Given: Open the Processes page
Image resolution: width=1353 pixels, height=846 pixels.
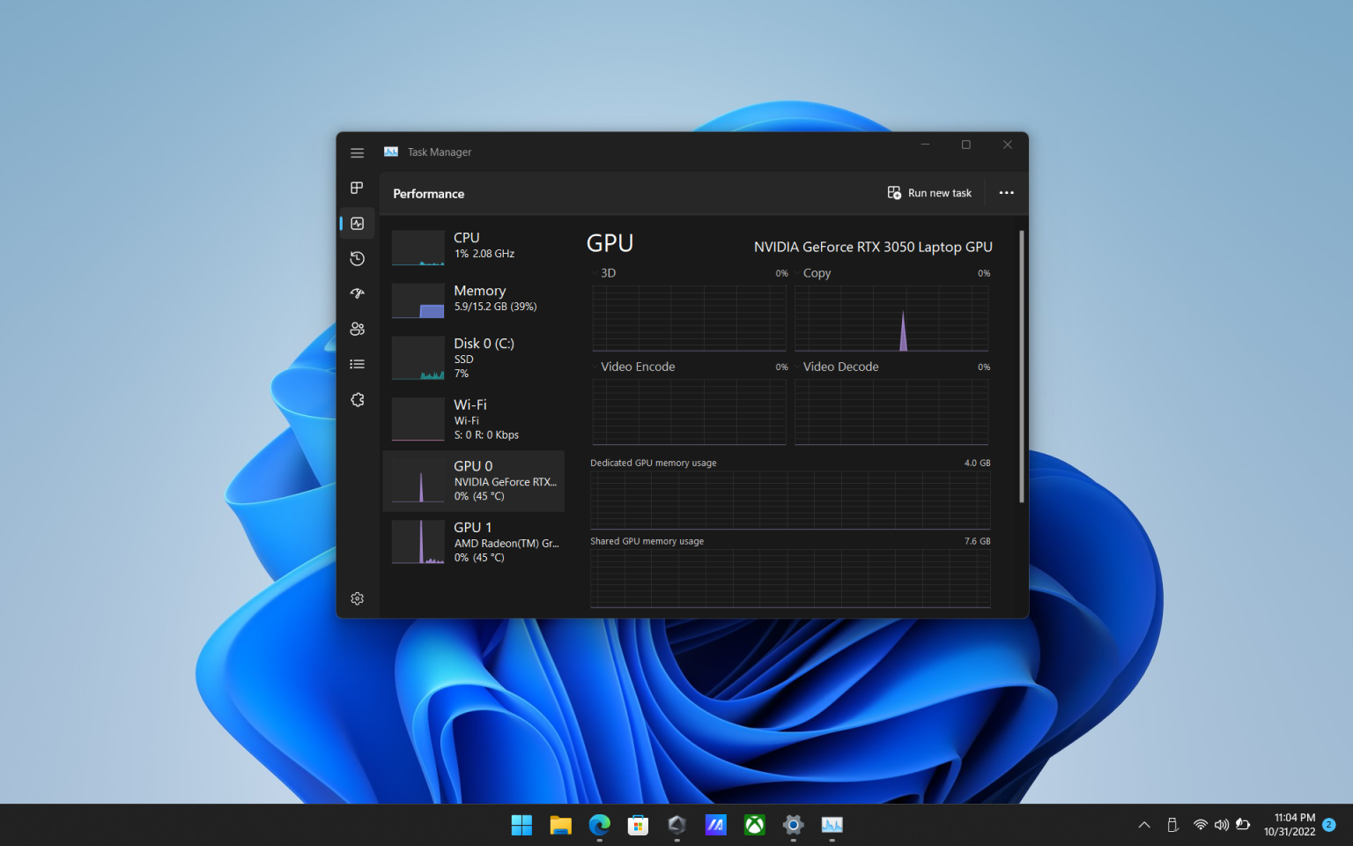Looking at the screenshot, I should click(357, 188).
